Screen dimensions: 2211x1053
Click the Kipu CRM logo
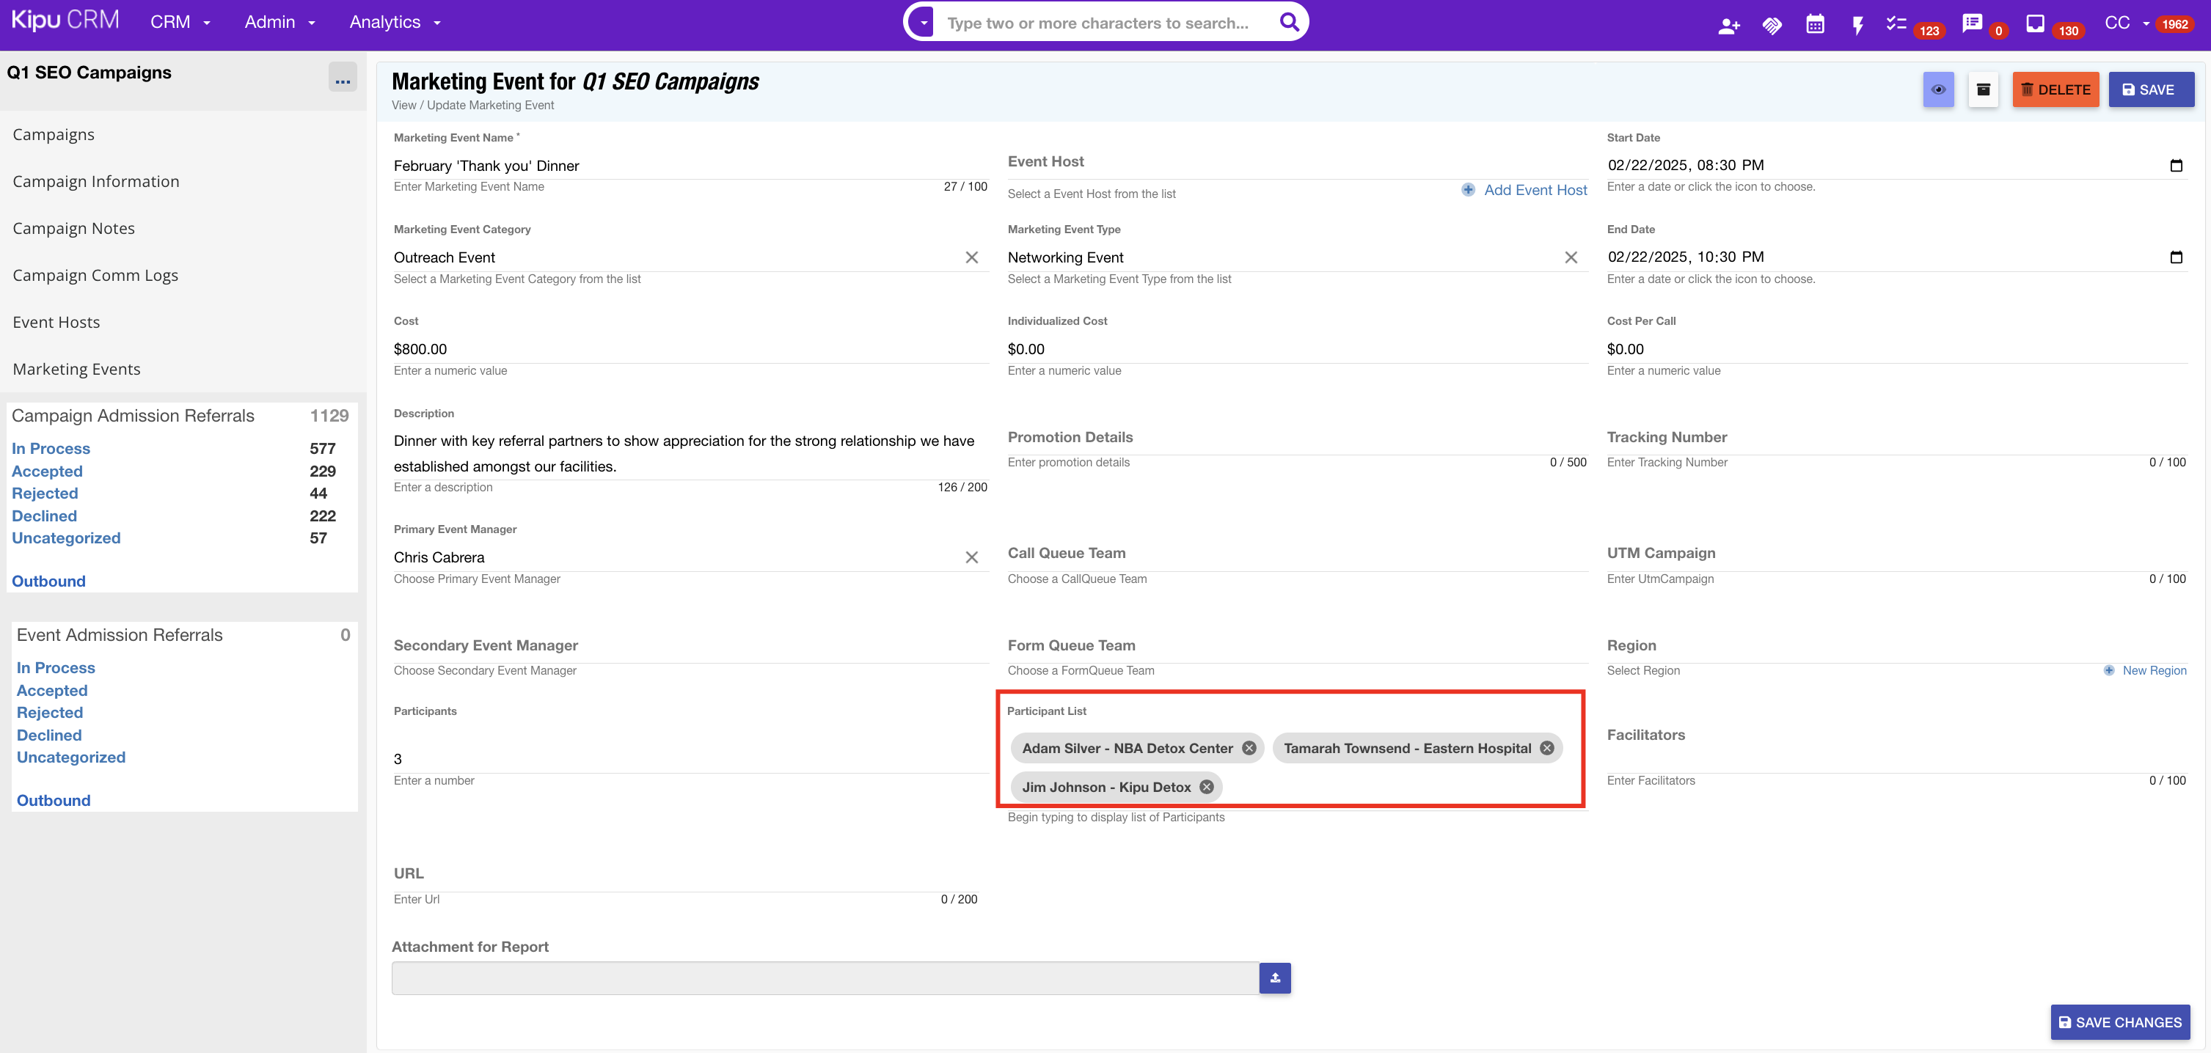tap(65, 21)
